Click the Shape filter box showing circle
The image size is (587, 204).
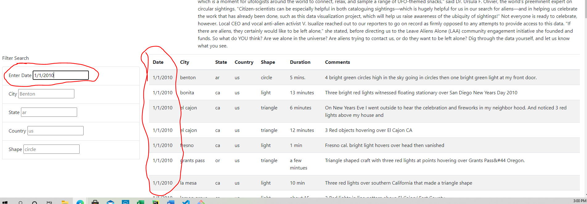pos(51,149)
